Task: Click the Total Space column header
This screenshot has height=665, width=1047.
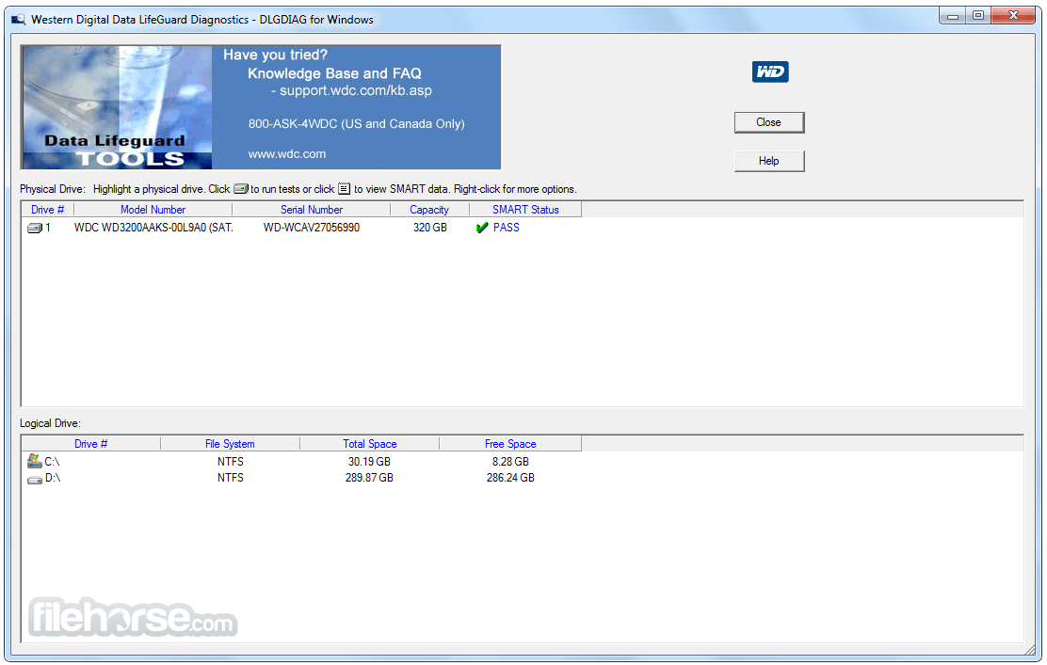Action: (x=370, y=444)
